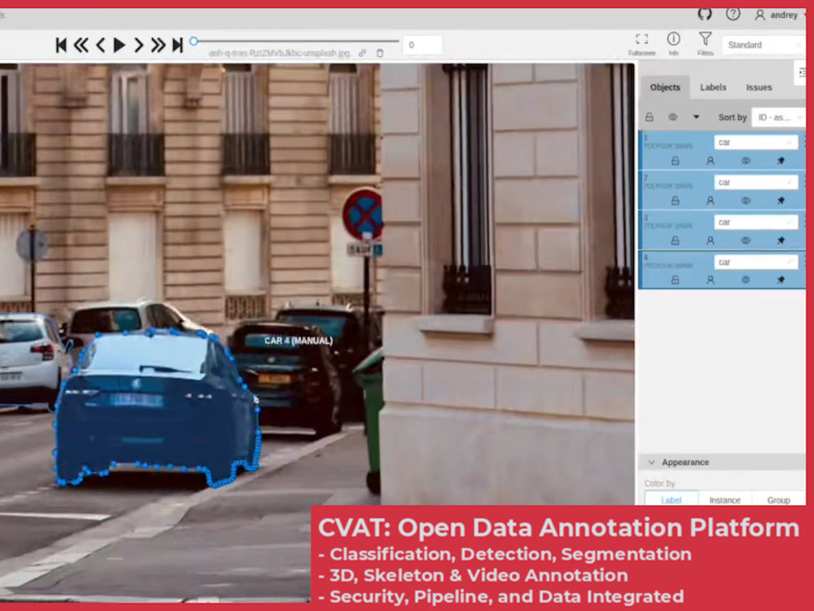
Task: Lock all objects in the sidebar header
Action: [649, 117]
